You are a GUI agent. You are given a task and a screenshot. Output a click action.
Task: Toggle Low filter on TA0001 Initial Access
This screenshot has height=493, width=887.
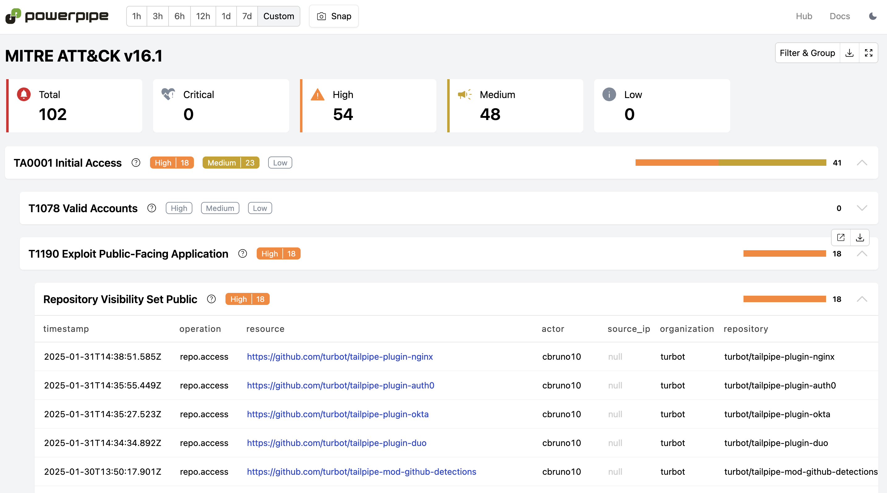click(280, 162)
